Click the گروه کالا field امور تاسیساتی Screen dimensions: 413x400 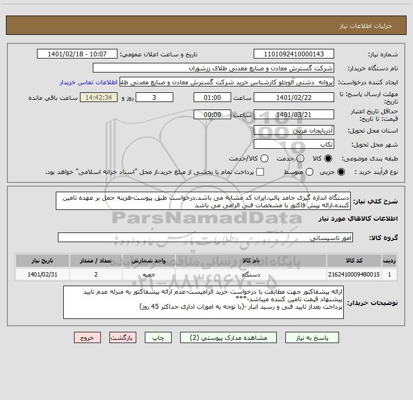click(x=205, y=237)
